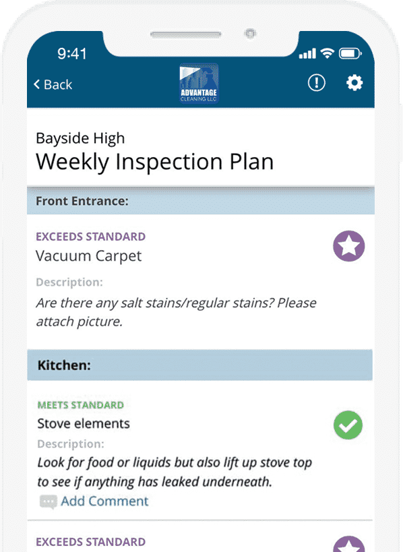This screenshot has width=403, height=552.
Task: Tap the MEETS STANDARD rating label
Action: pyautogui.click(x=81, y=405)
